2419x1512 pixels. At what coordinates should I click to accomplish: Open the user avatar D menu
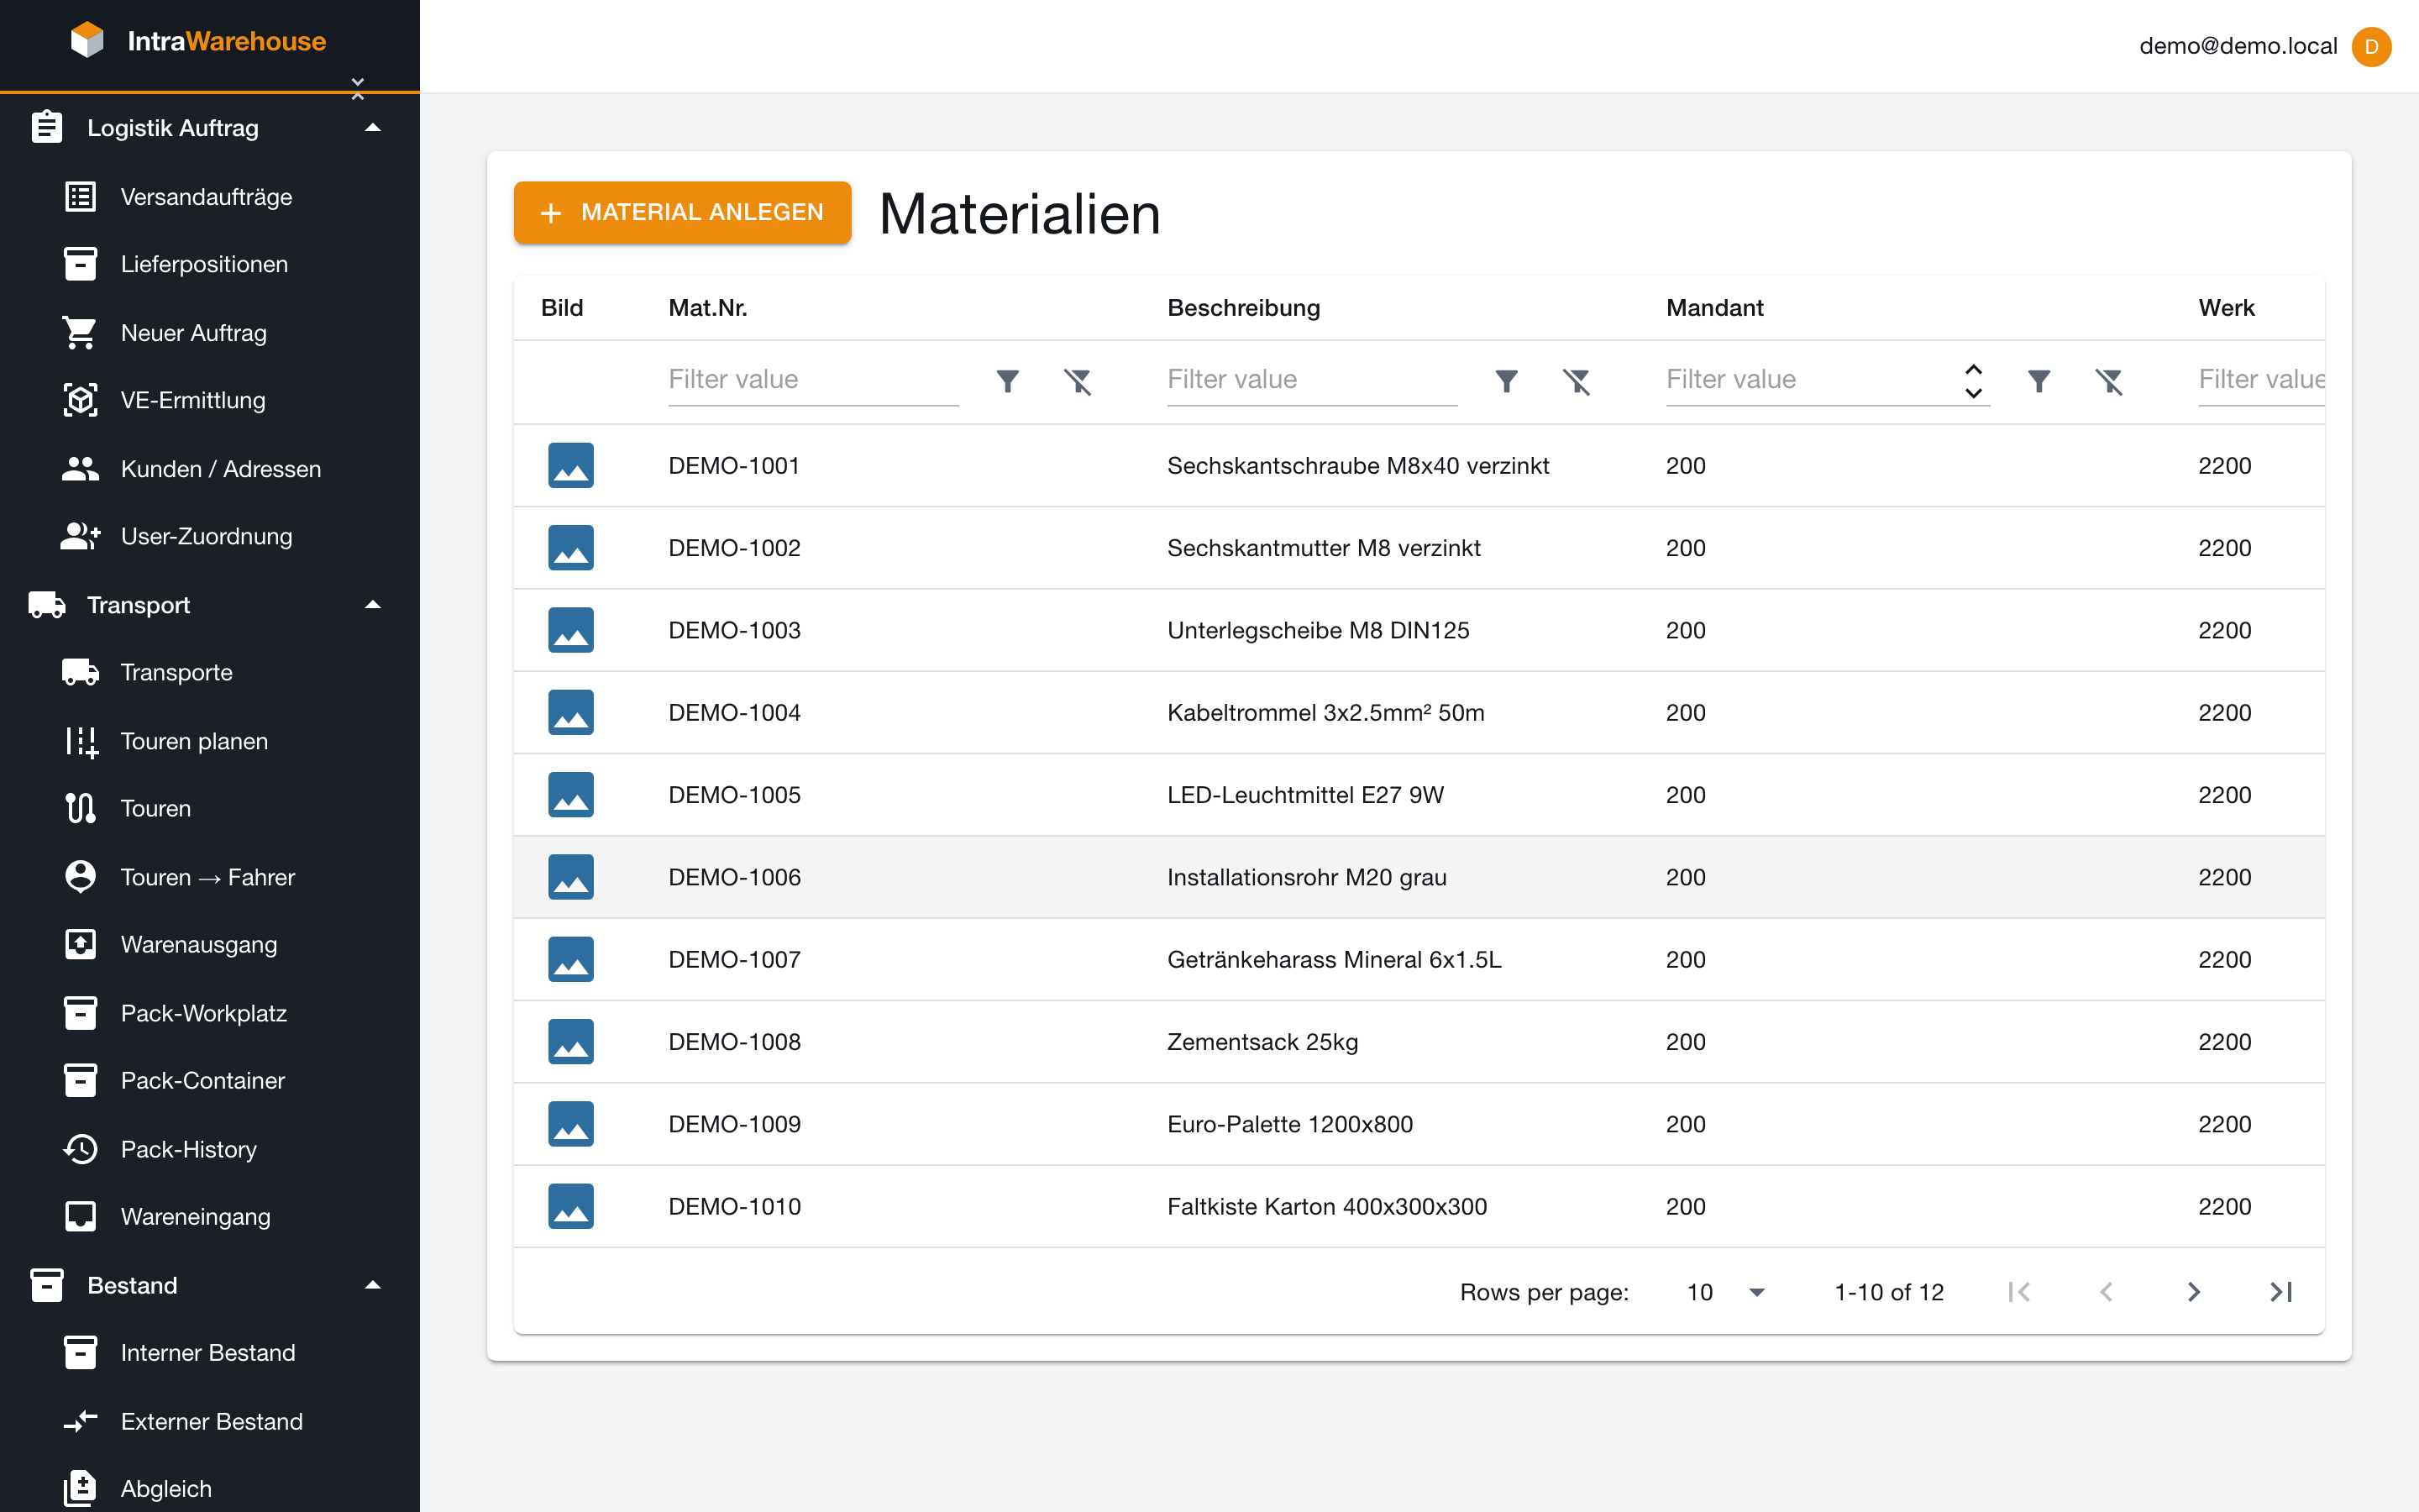2371,46
